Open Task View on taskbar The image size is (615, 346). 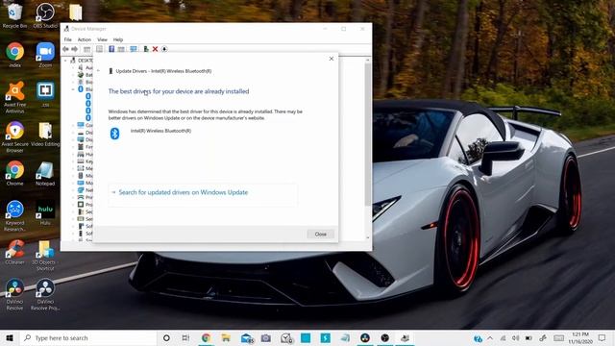point(185,337)
